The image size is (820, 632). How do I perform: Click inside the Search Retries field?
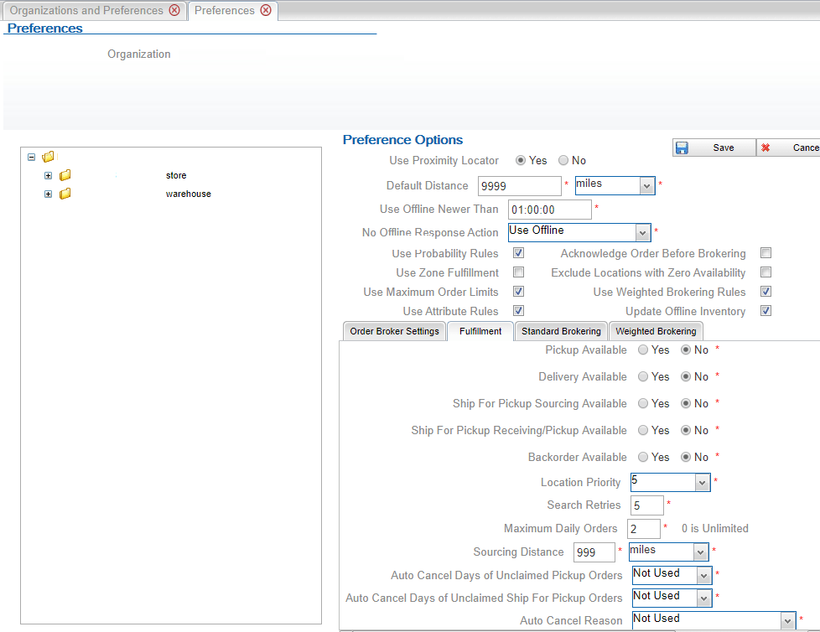pos(646,505)
